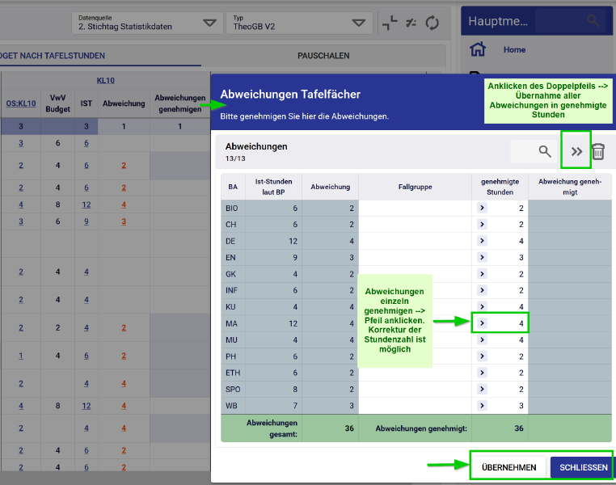
Task: Click the not-equal filter icon in toolbar
Action: [411, 23]
